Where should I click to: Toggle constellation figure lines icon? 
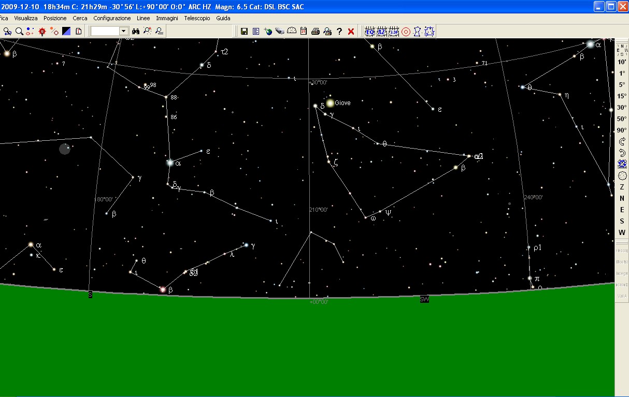pyautogui.click(x=418, y=32)
